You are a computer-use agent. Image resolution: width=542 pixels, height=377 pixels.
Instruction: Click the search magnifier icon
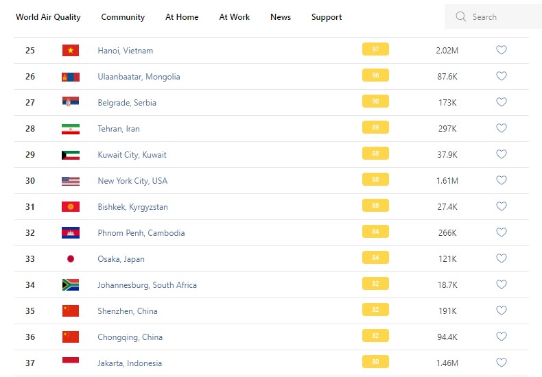pos(461,17)
